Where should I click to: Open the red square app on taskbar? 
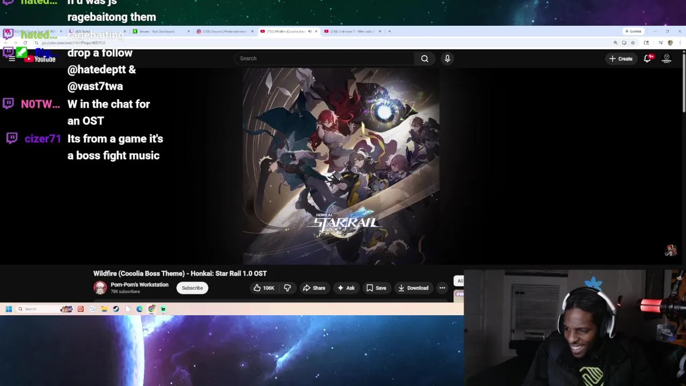click(80, 309)
